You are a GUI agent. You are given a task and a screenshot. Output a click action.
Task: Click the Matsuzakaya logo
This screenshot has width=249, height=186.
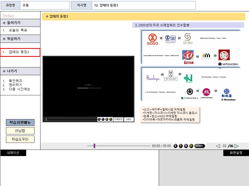click(x=228, y=95)
